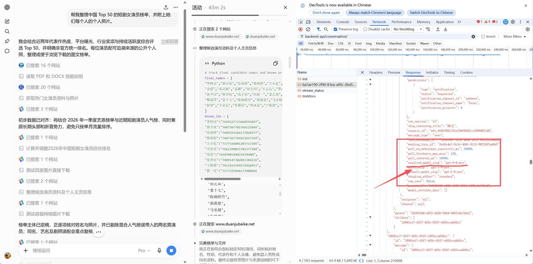Stop recording the network log
This screenshot has width=533, height=264.
pos(300,29)
